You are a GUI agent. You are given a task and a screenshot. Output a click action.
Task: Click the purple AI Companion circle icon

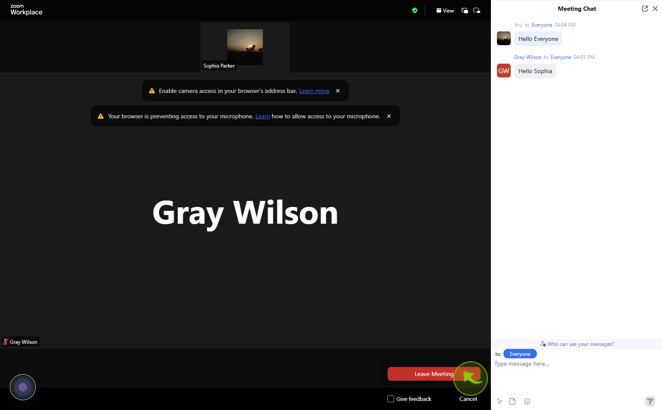[x=23, y=387]
